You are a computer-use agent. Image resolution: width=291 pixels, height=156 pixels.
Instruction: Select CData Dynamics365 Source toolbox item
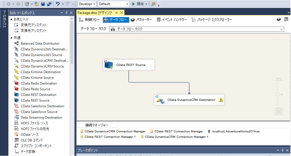(41, 55)
